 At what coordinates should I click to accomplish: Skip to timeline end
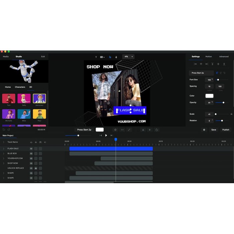tap(112, 135)
